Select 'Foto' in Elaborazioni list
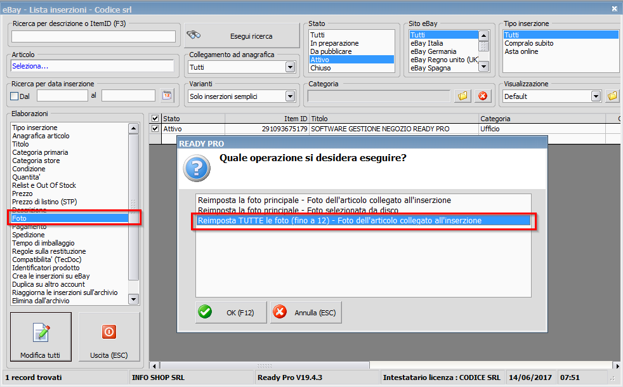Image resolution: width=623 pixels, height=387 pixels. (70, 218)
